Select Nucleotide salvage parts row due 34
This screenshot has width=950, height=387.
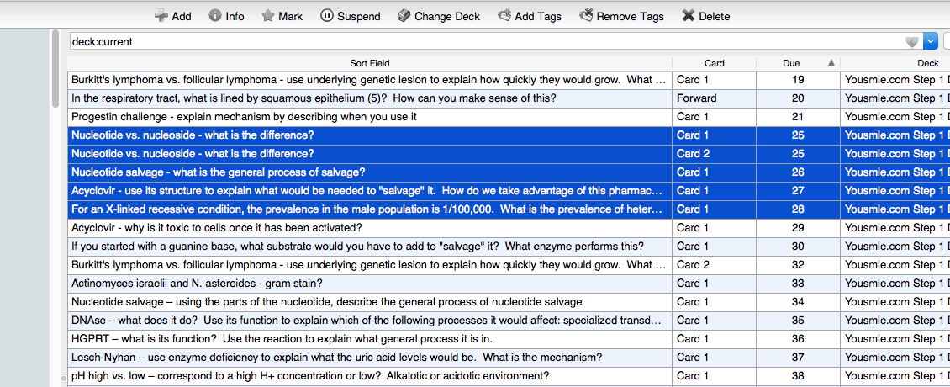click(x=509, y=302)
